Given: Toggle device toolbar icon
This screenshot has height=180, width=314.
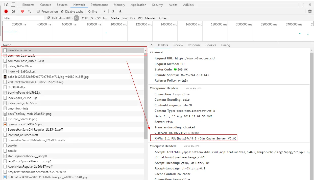Looking at the screenshot, I should click(13, 5).
